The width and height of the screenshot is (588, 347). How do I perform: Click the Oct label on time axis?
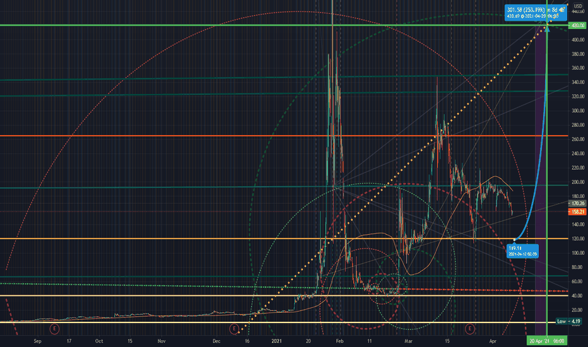click(x=99, y=341)
